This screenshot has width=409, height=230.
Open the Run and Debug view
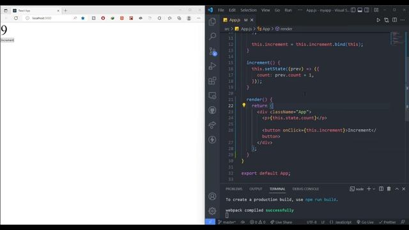click(212, 66)
